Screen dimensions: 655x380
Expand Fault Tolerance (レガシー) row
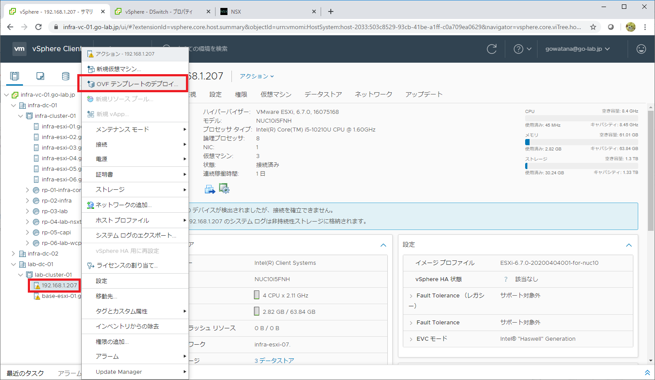411,296
